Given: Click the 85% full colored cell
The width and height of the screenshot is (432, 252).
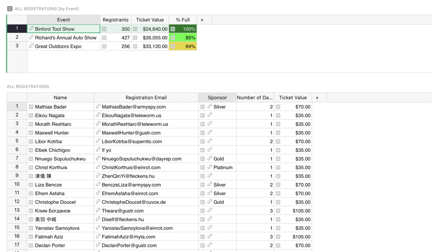Looking at the screenshot, I should point(183,38).
